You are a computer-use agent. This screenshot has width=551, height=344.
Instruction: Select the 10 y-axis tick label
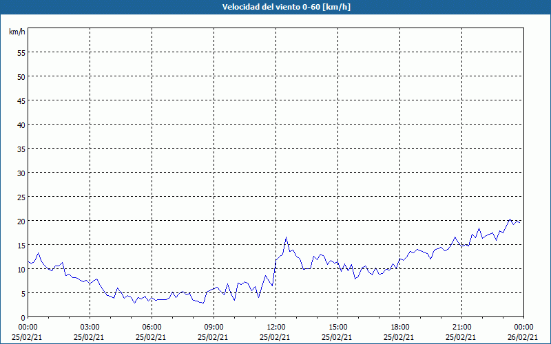tap(21, 269)
